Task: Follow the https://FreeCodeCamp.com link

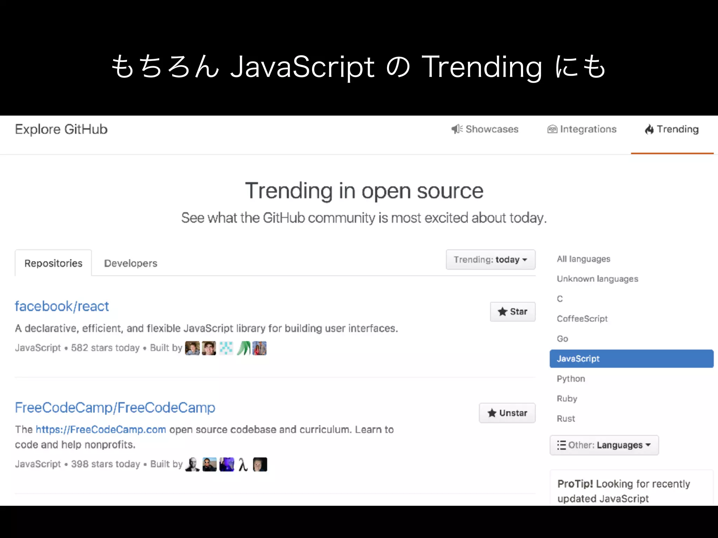Action: (101, 429)
